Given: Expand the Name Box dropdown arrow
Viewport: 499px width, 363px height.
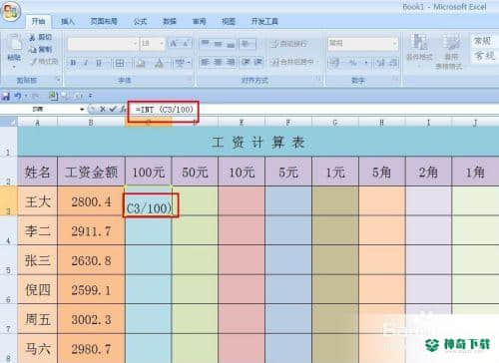Looking at the screenshot, I should [82, 109].
